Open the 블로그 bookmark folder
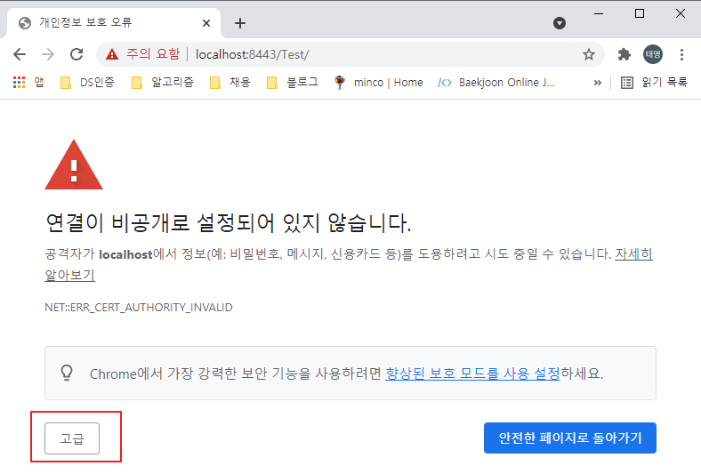The width and height of the screenshot is (701, 474). tap(293, 82)
